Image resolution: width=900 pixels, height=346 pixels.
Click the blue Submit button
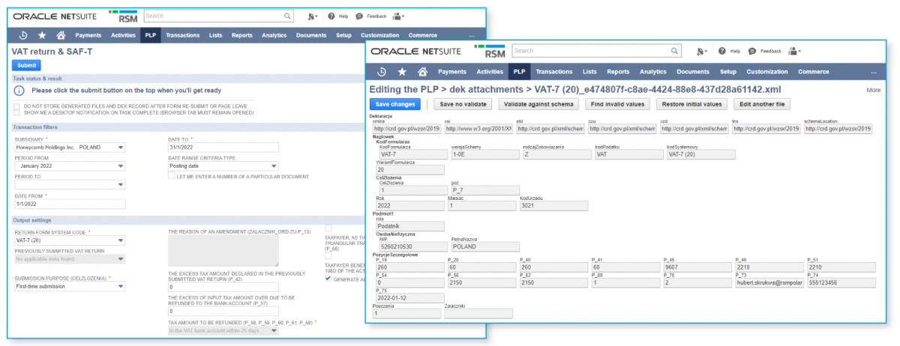coord(26,65)
